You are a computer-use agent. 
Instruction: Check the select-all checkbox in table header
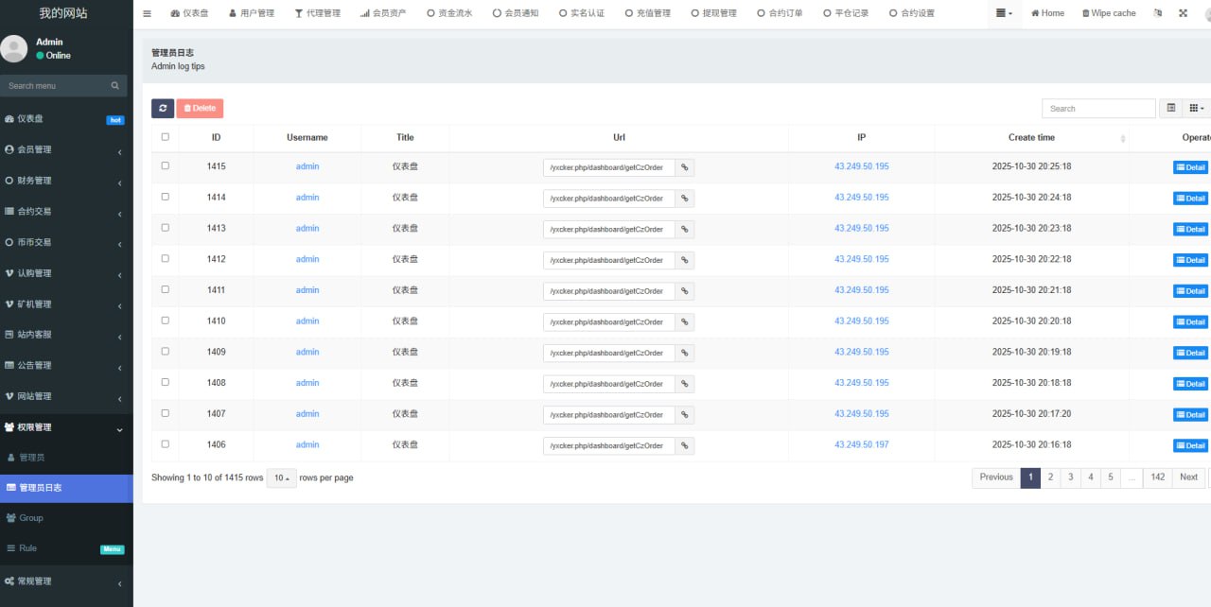(166, 137)
